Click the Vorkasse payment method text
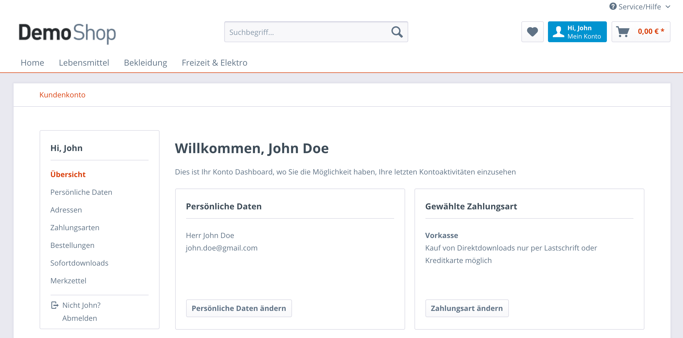 pos(441,235)
